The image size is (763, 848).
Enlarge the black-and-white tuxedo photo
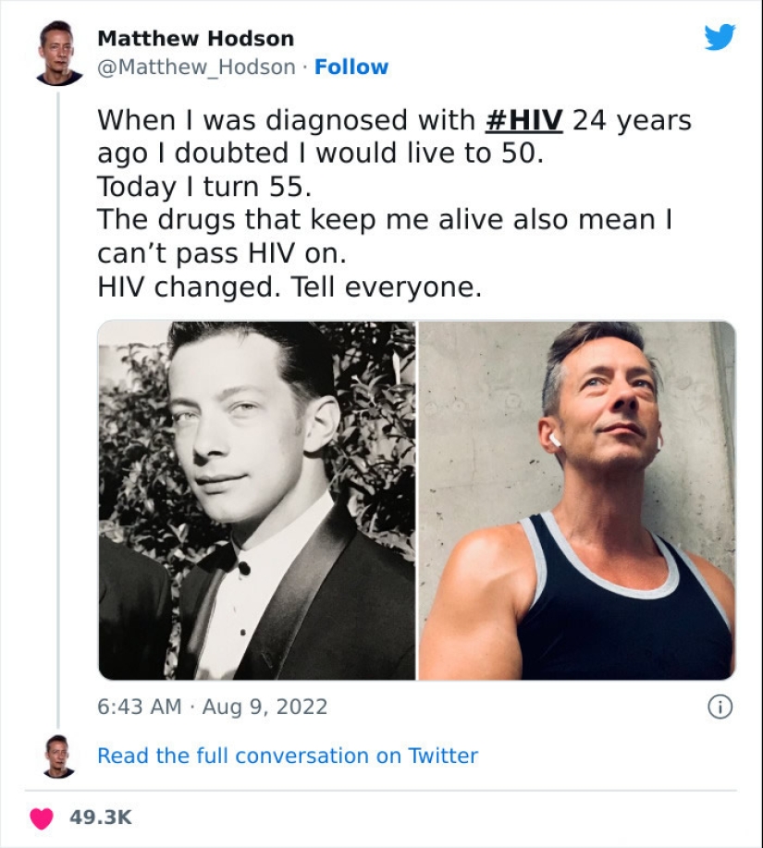257,500
